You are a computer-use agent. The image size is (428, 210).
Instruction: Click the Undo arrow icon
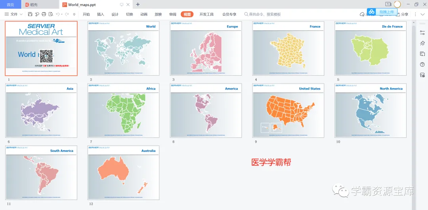(x=57, y=14)
